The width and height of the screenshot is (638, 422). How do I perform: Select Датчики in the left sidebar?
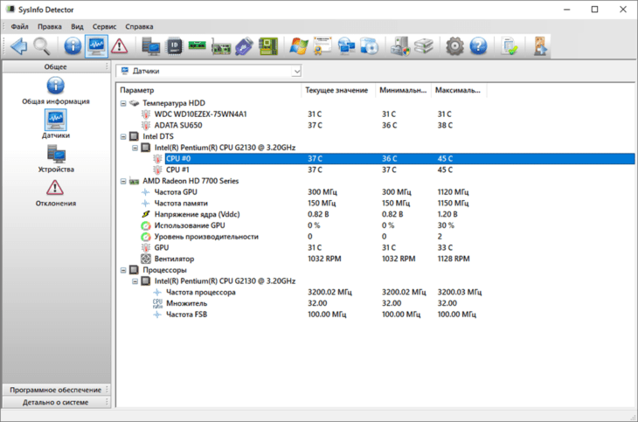tap(56, 125)
